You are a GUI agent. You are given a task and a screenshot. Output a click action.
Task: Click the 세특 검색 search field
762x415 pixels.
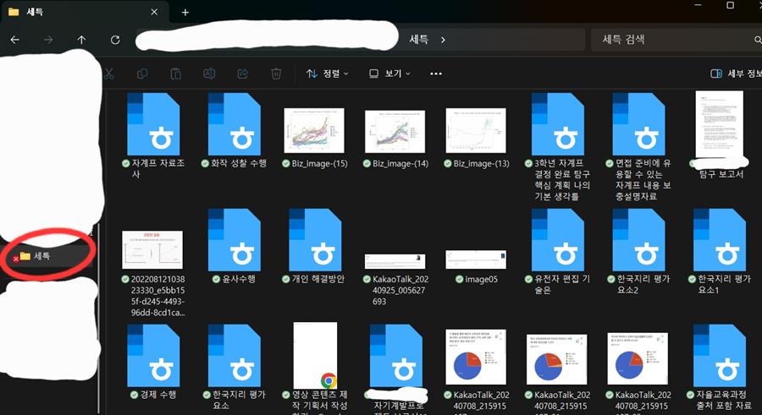click(x=673, y=40)
